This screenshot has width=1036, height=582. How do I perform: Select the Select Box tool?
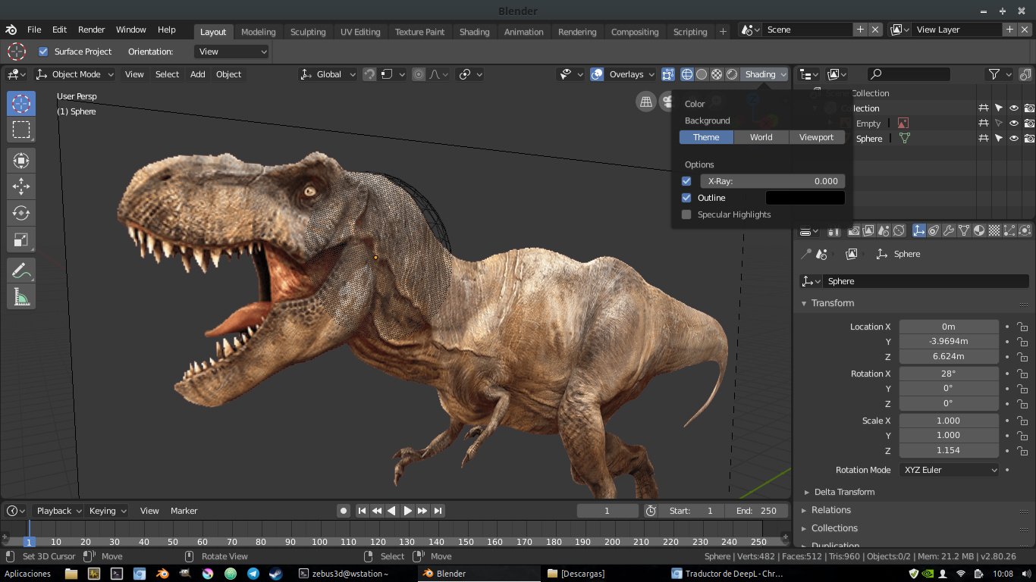click(x=21, y=130)
